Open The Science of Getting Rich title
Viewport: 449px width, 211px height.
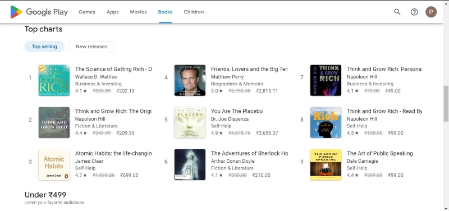[113, 69]
